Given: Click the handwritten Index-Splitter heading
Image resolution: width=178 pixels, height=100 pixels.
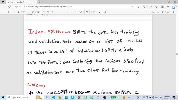Looking at the screenshot, I should click(x=49, y=32).
